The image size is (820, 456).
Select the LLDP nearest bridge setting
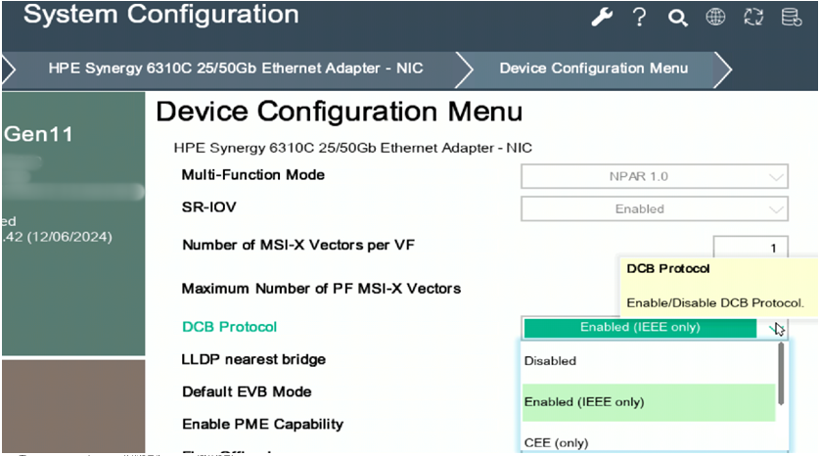click(253, 359)
